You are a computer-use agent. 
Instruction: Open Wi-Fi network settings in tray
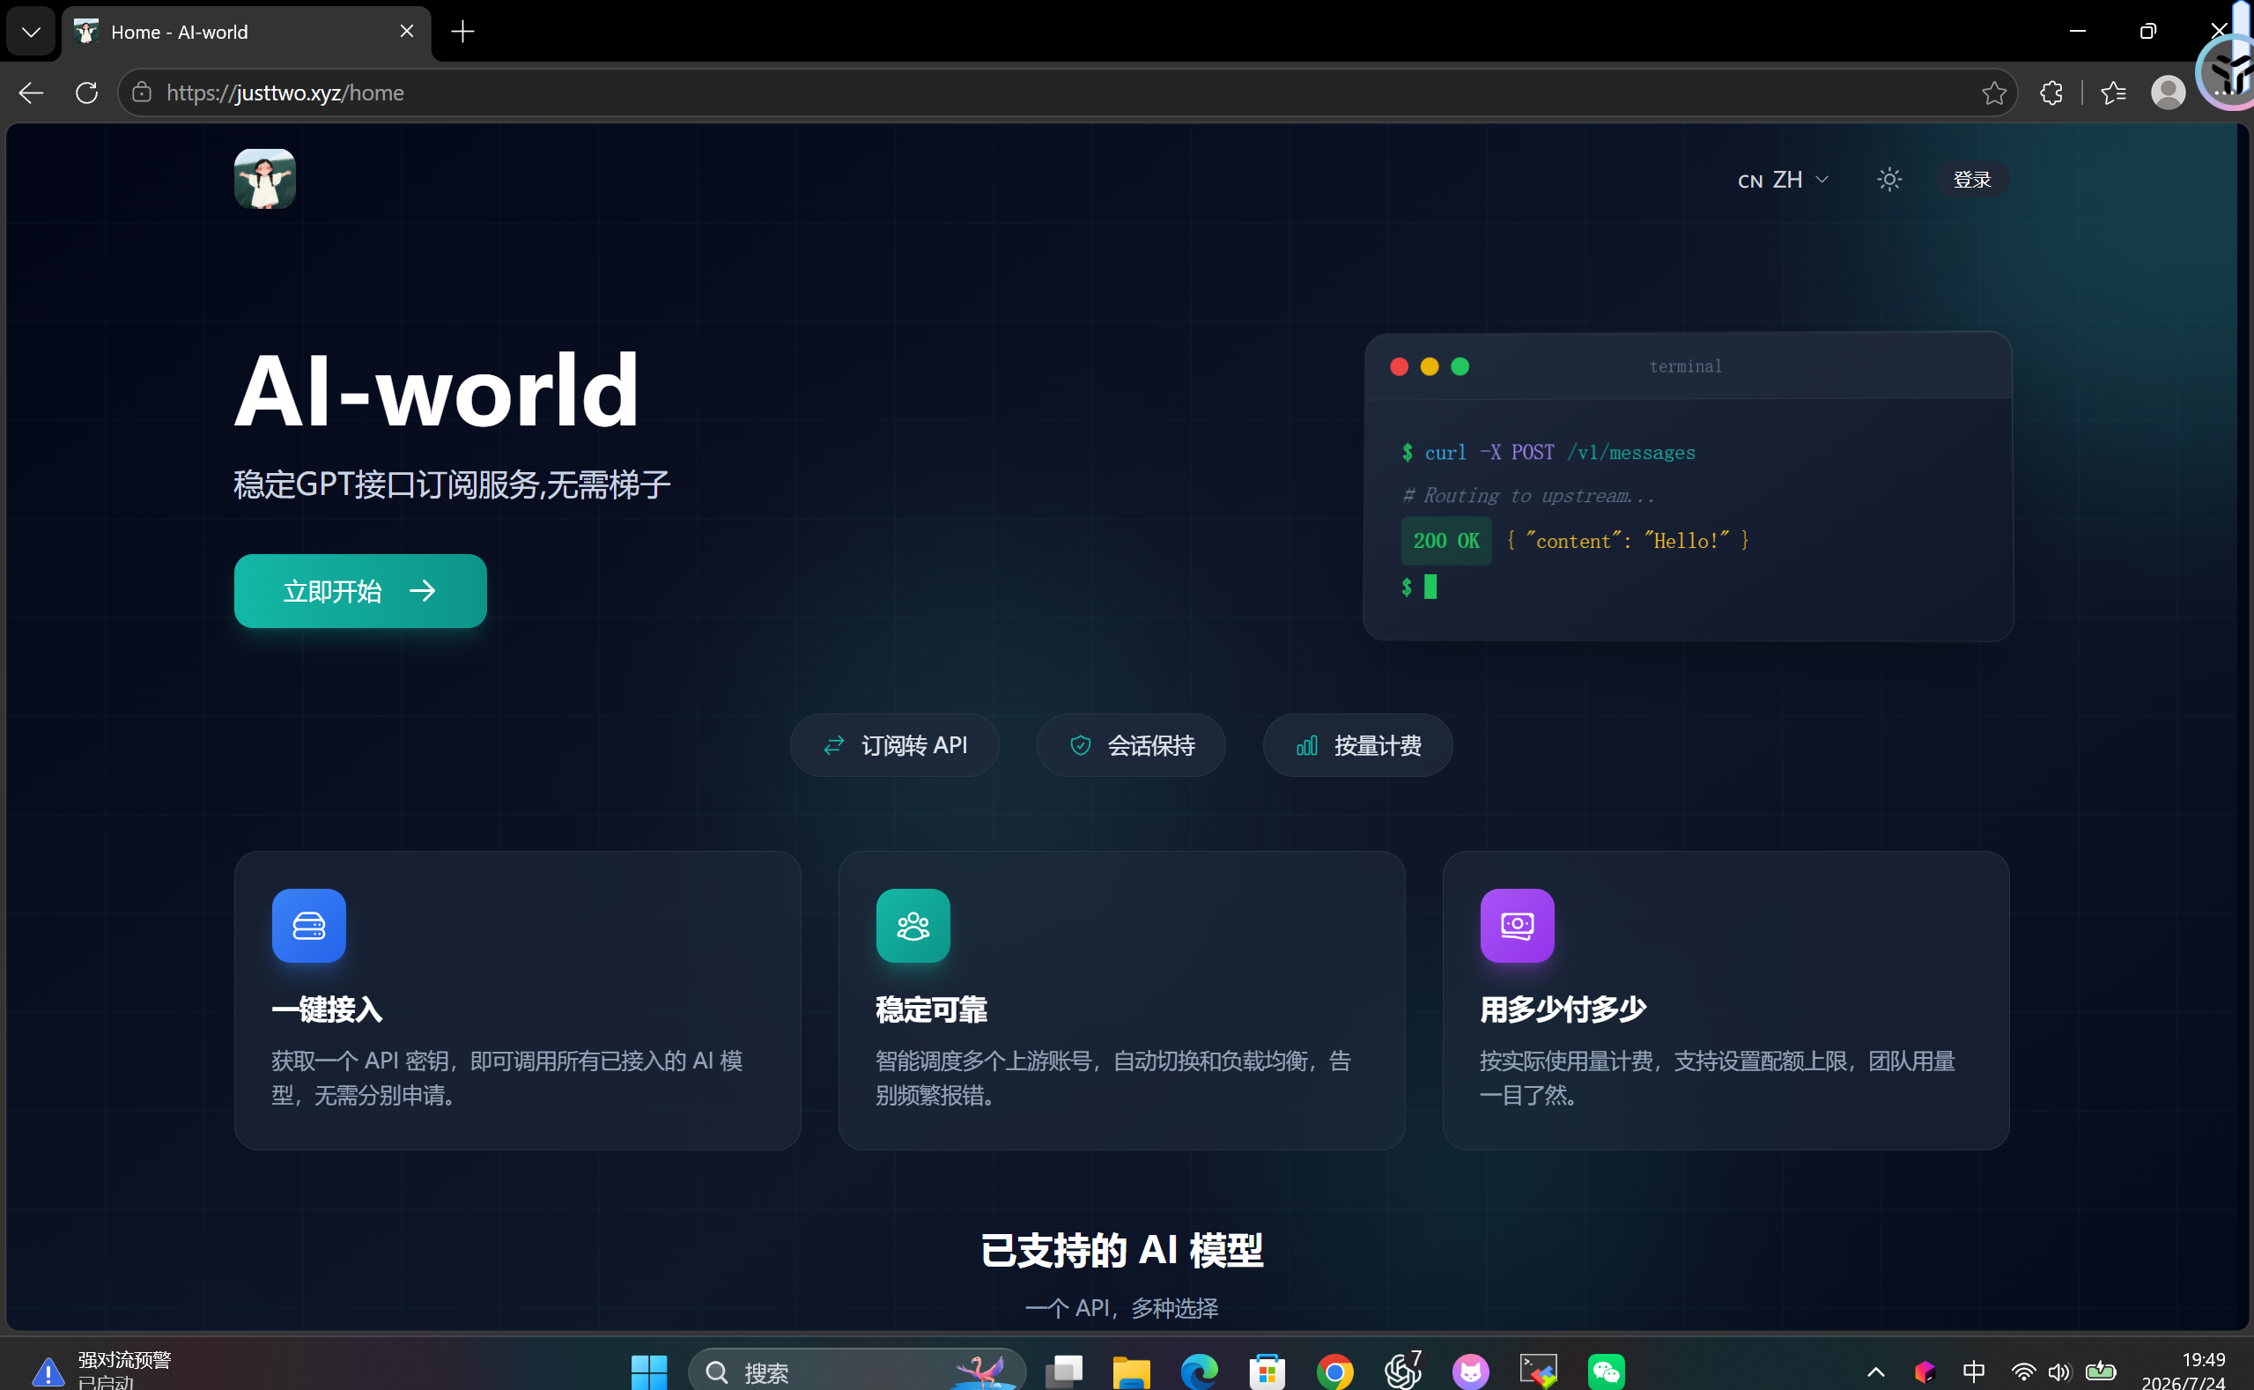2023,1372
